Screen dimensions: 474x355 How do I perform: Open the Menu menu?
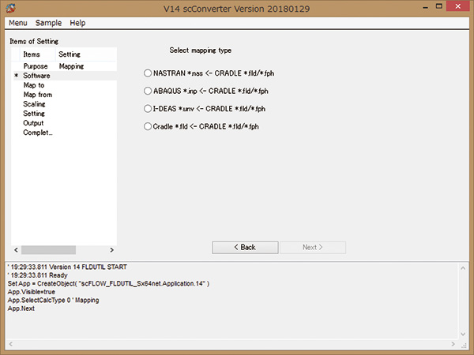[18, 23]
